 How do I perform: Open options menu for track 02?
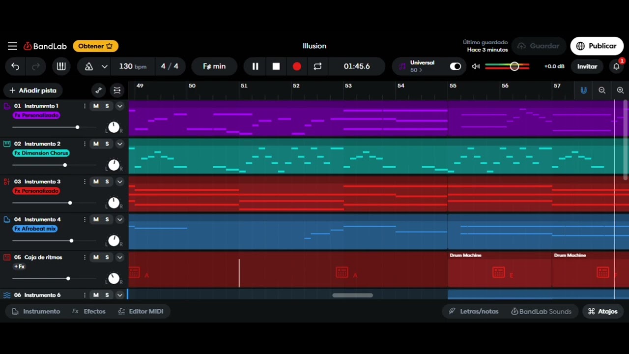click(x=85, y=144)
